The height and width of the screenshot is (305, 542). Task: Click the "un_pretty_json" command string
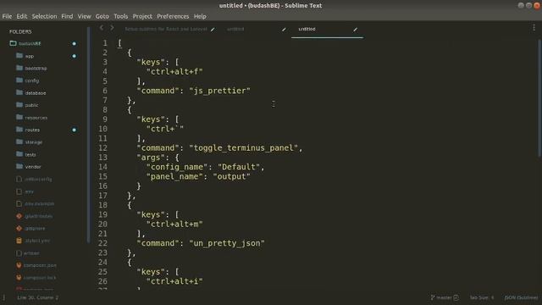coord(227,243)
